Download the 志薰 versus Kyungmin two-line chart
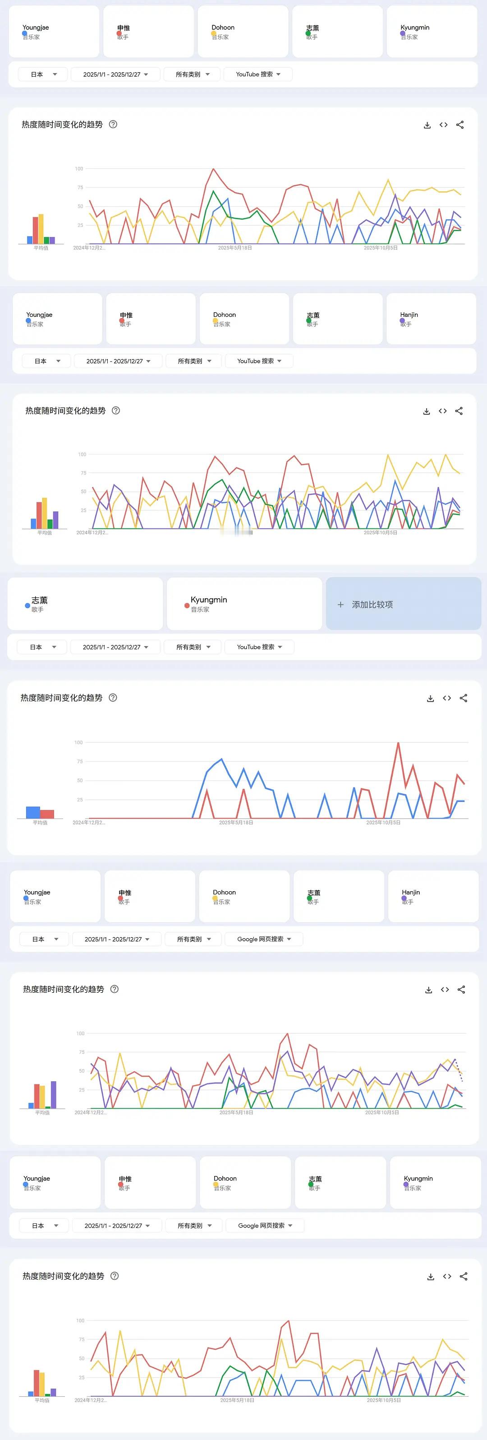The height and width of the screenshot is (1440, 487). (x=431, y=698)
